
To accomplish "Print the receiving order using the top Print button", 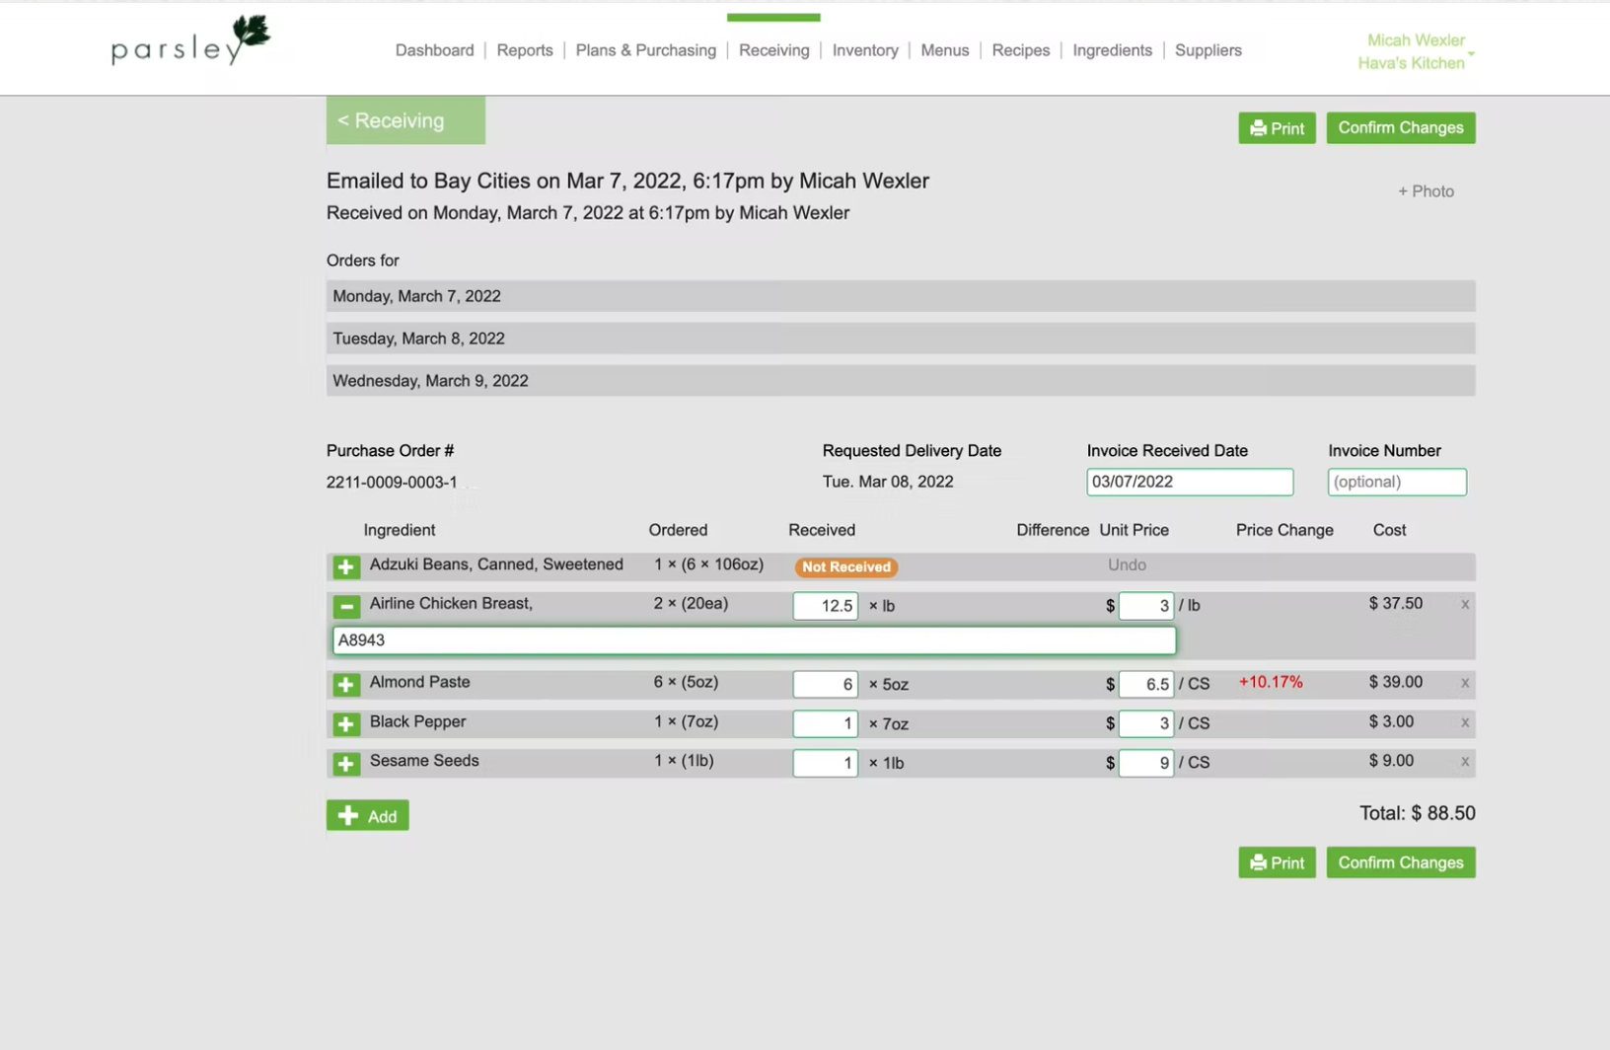I will [1277, 127].
